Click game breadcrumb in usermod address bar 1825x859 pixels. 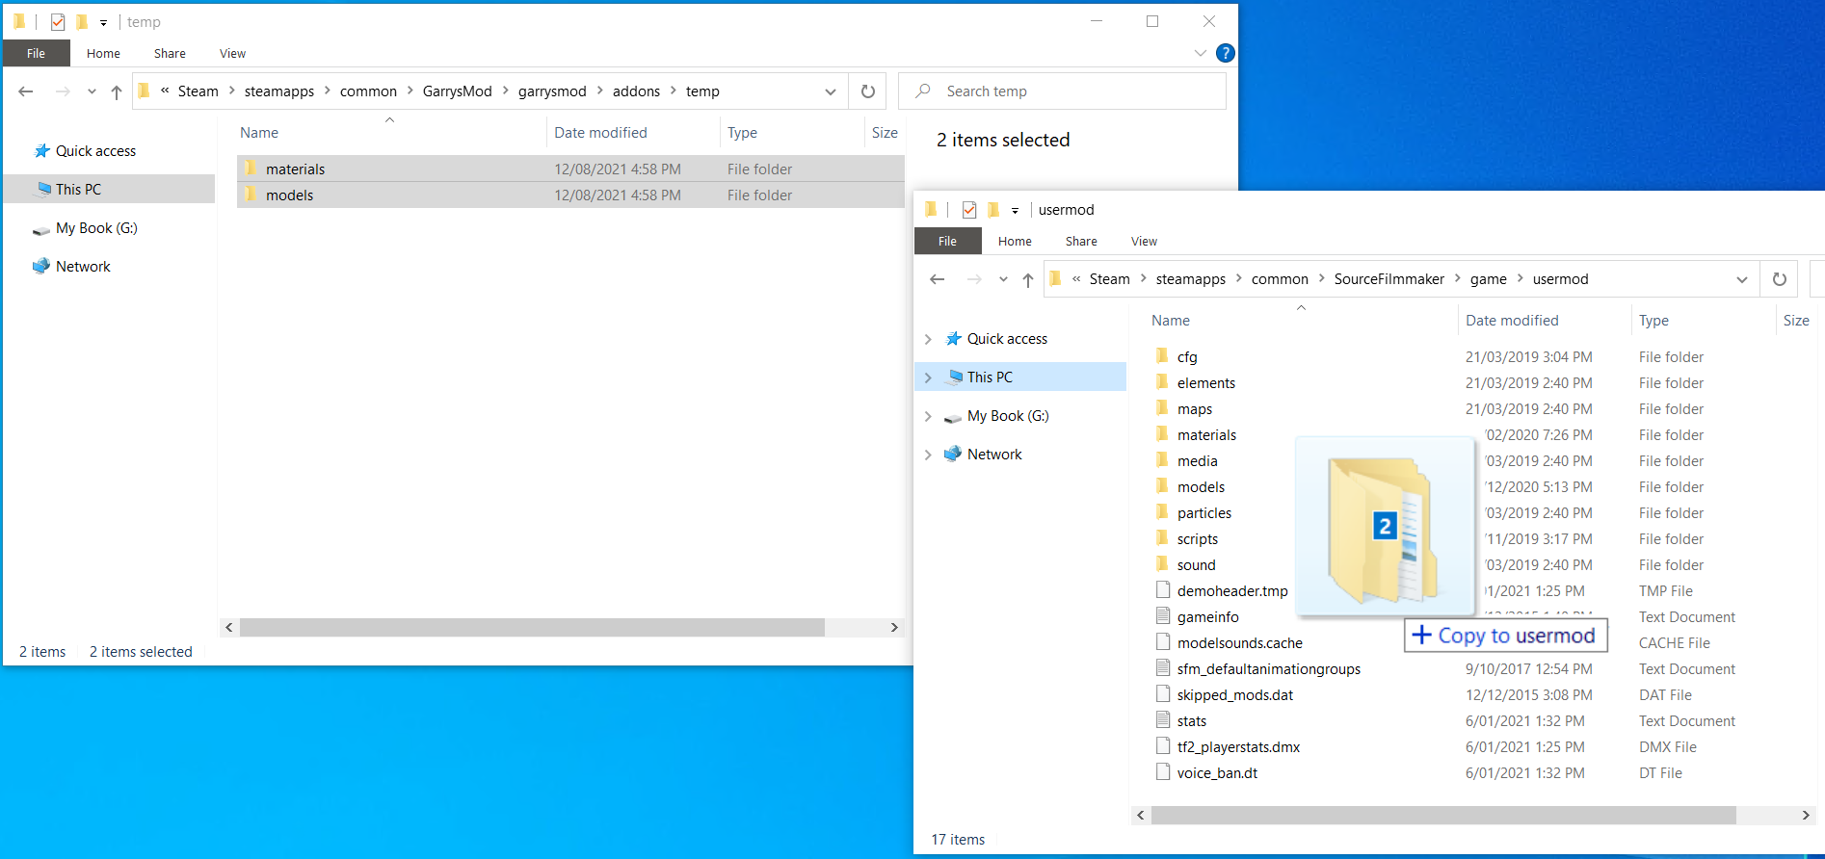1488,279
